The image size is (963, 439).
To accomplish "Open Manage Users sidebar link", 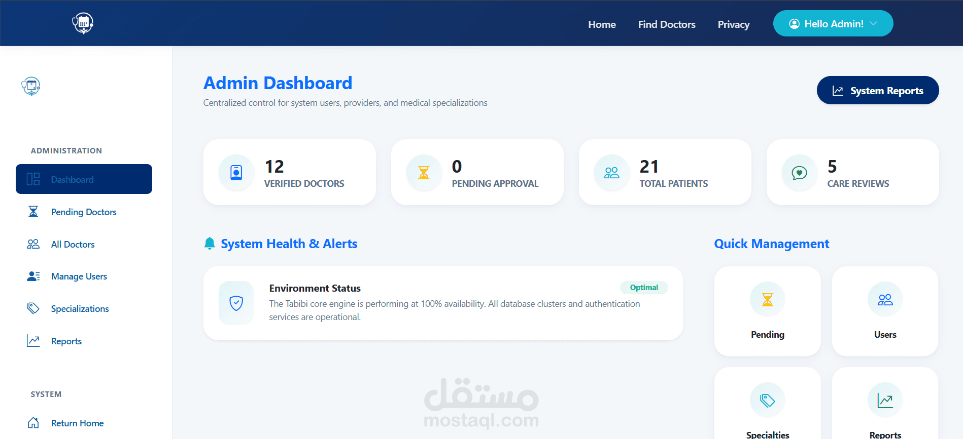I will (84, 276).
